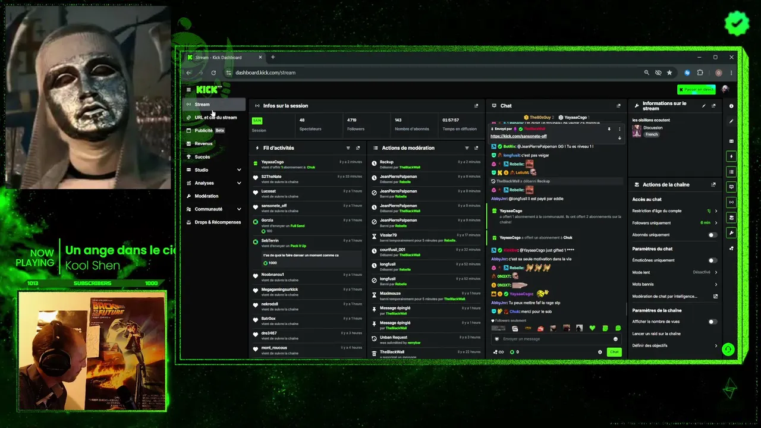Viewport: 761px width, 428px height.
Task: Toggle Abonnés uniquement switch
Action: [x=712, y=235]
